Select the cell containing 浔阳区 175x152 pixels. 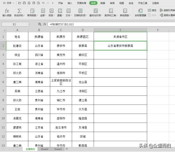pos(83,91)
